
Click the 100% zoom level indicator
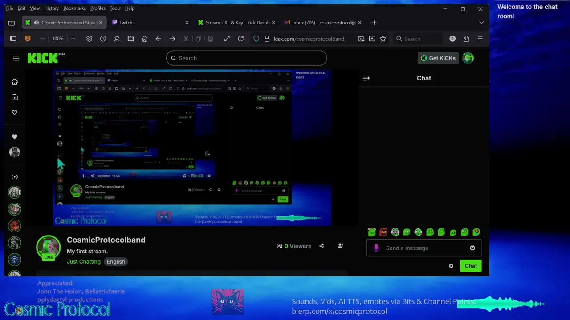(x=58, y=39)
